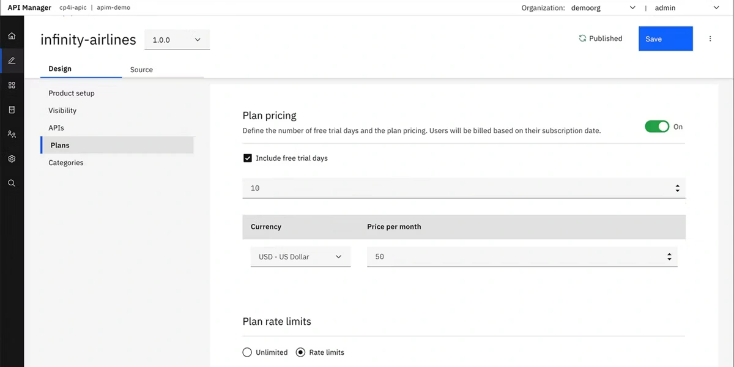Open the Members people icon in sidebar

[x=12, y=134]
